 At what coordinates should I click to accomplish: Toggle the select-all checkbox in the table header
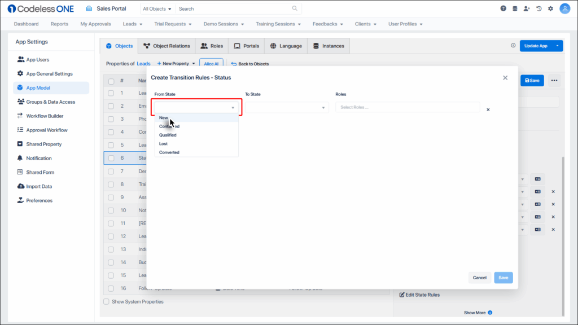point(111,81)
